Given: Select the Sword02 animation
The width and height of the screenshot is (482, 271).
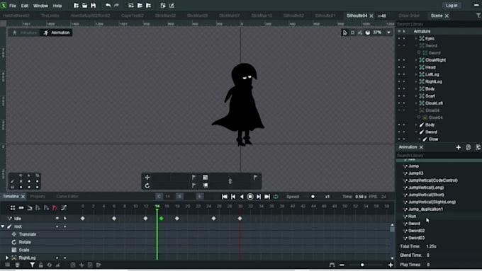Looking at the screenshot, I should [416, 231].
